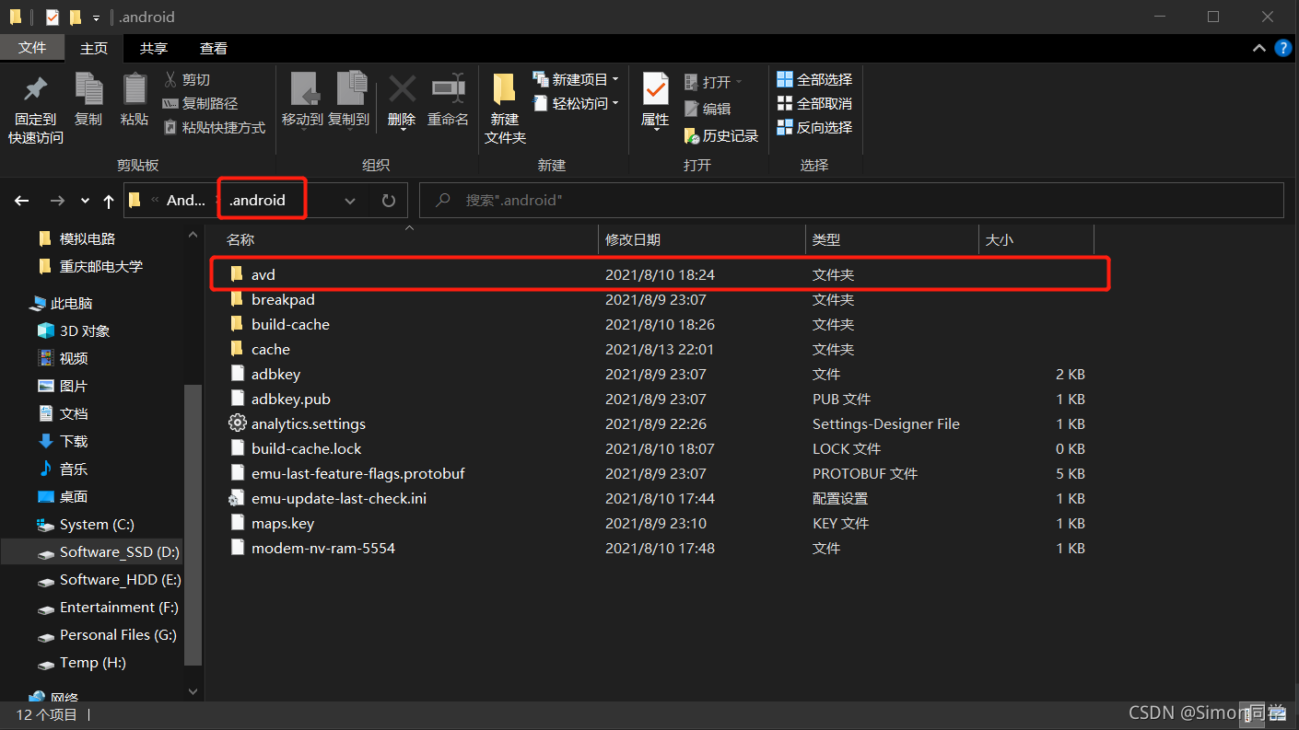Open the address bar history dropdown
This screenshot has height=730, width=1299.
click(350, 200)
